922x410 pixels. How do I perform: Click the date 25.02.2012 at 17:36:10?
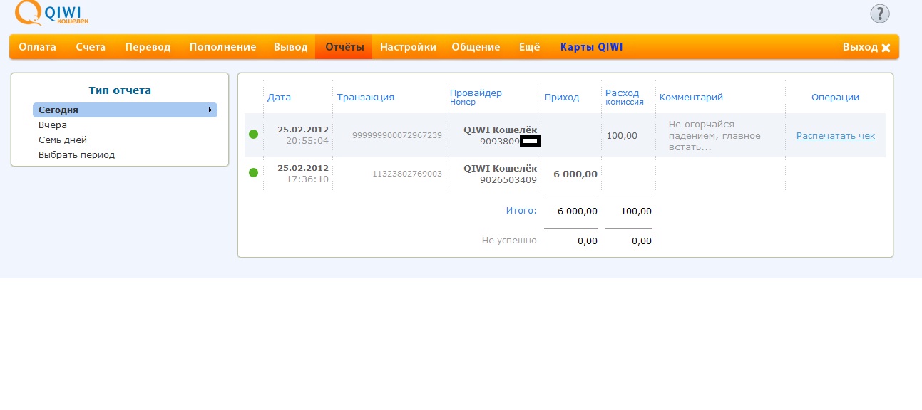(x=303, y=168)
